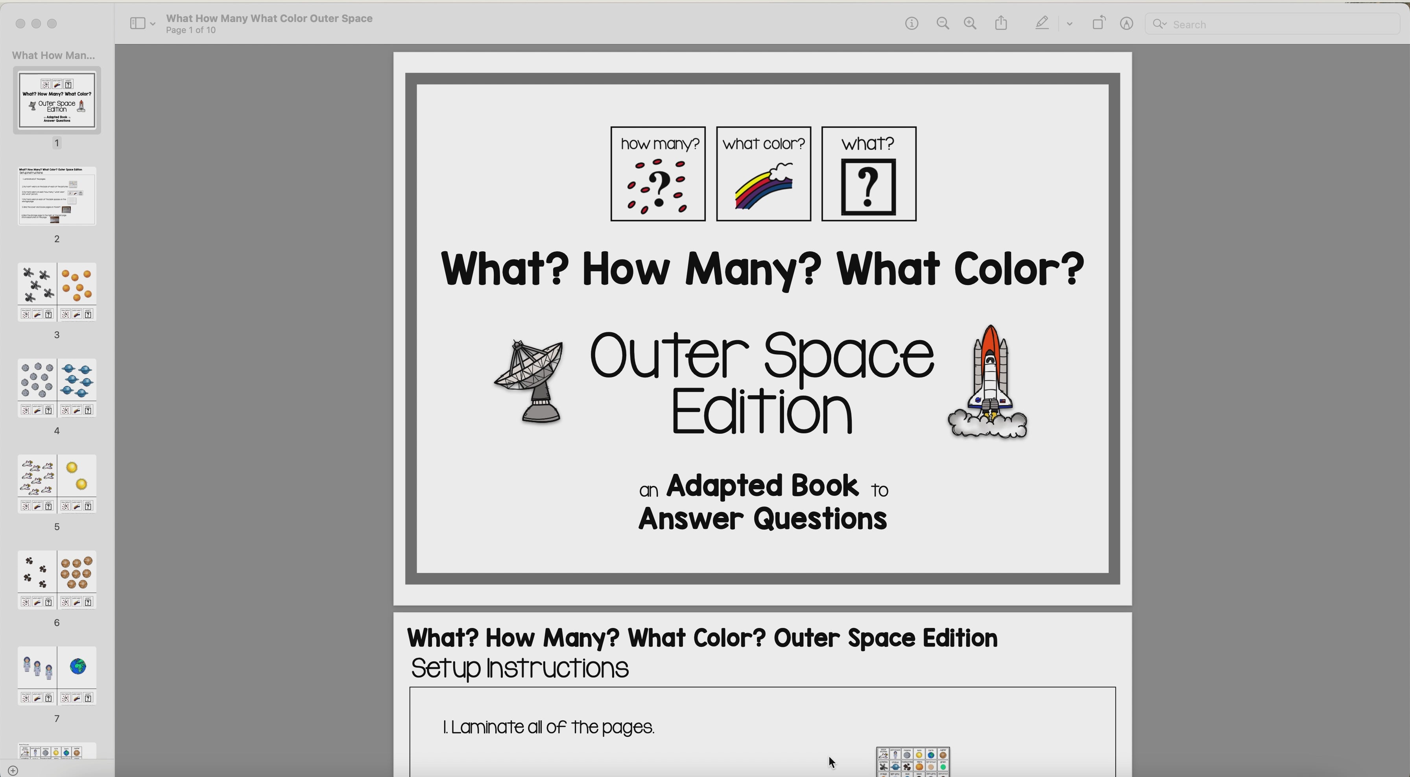Open the Share menu icon
The height and width of the screenshot is (777, 1410).
pyautogui.click(x=1001, y=23)
